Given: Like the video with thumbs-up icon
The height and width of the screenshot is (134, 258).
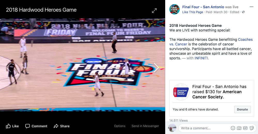Looking at the screenshot, I should click(12, 126).
